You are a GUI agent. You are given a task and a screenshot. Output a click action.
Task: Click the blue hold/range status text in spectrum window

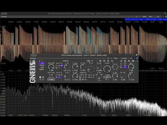(146, 19)
